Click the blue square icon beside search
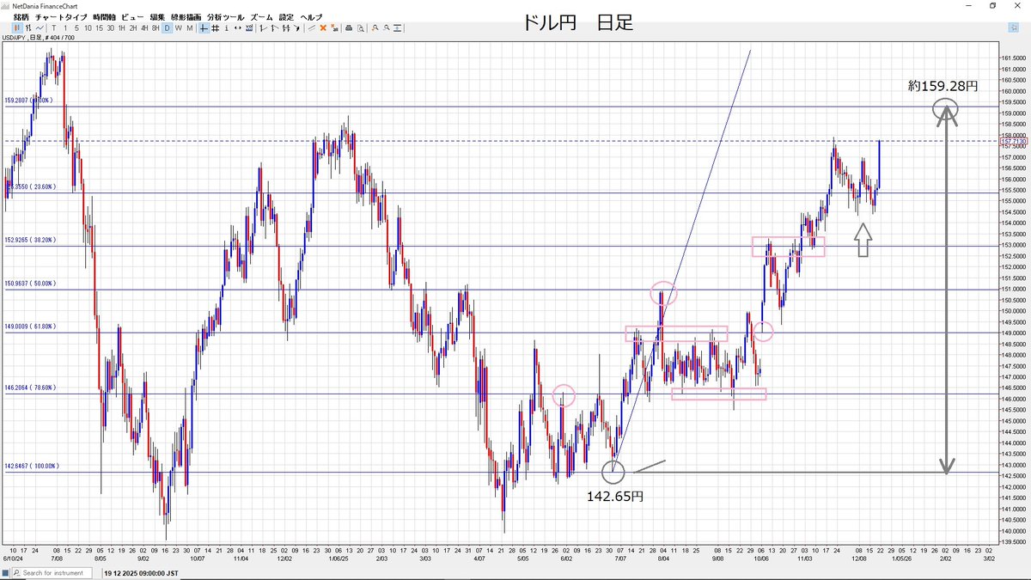Image resolution: width=1031 pixels, height=580 pixels. pos(6,572)
